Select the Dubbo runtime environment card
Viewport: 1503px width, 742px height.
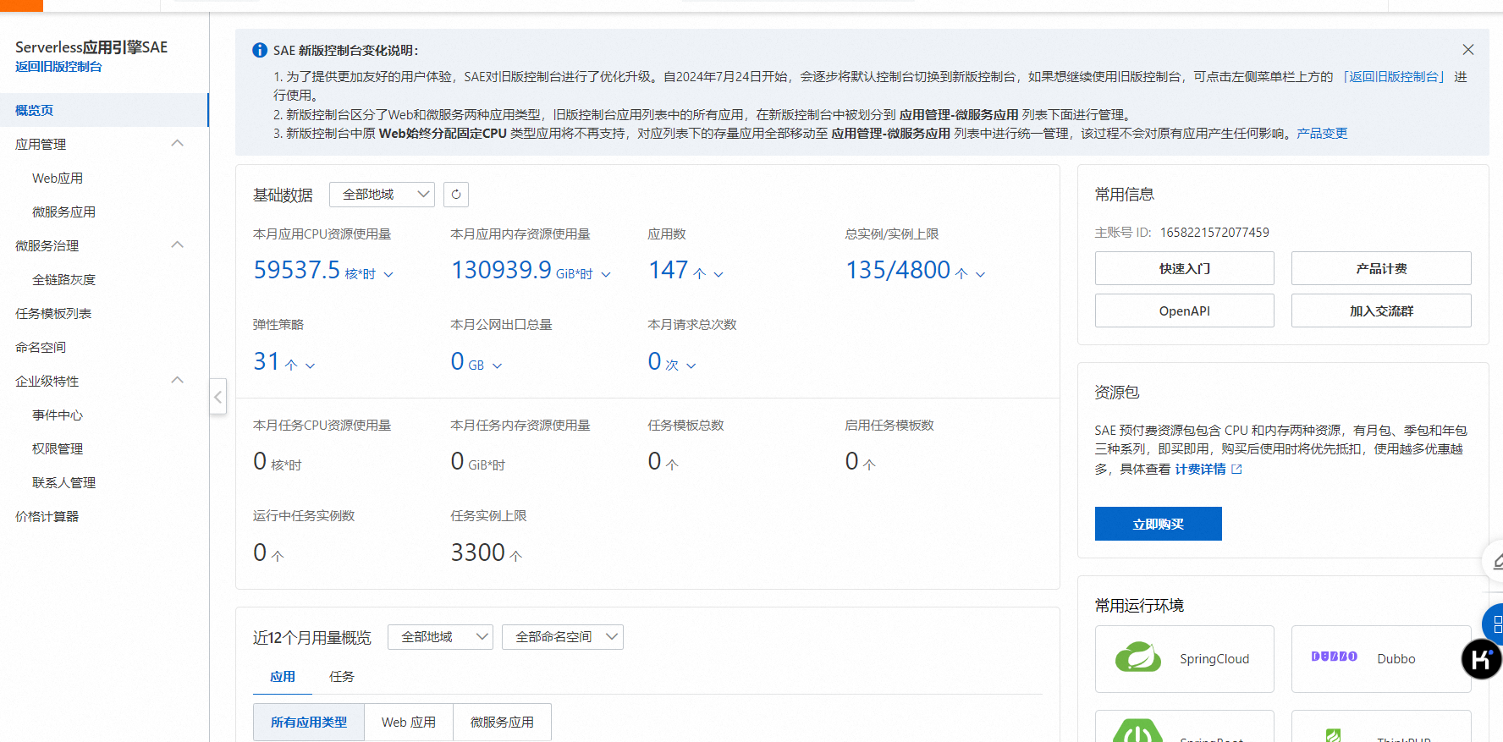pyautogui.click(x=1381, y=659)
